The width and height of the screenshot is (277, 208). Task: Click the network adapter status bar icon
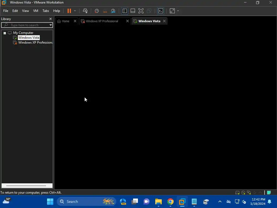tap(249, 193)
